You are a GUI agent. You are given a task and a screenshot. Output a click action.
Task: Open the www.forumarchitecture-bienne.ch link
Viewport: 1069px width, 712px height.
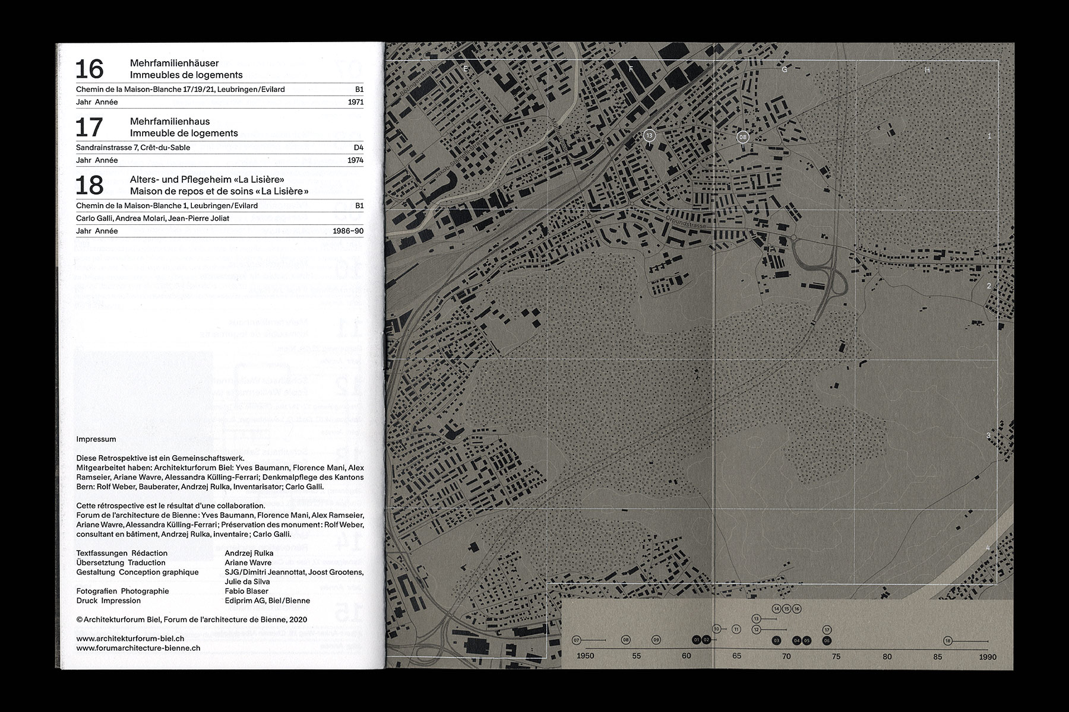pos(138,648)
